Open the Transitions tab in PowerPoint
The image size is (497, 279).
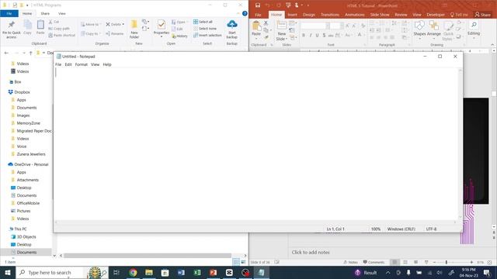pyautogui.click(x=329, y=15)
